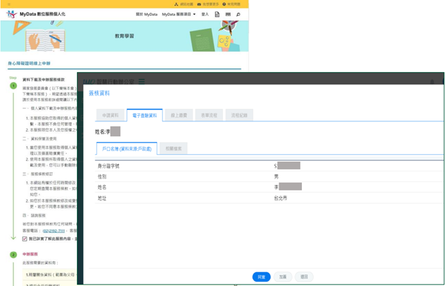Click the search magnifier icon
The height and width of the screenshot is (286, 446).
coord(238,14)
